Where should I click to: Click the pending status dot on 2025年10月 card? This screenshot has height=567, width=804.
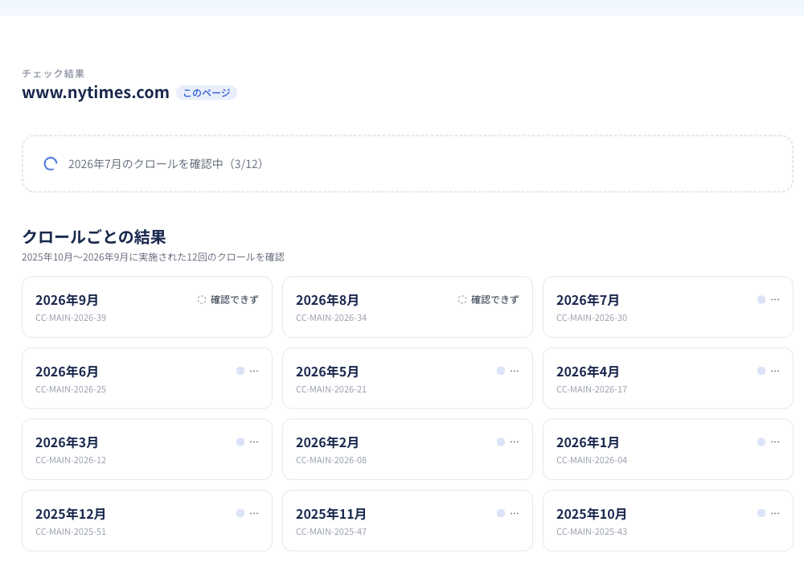point(761,513)
